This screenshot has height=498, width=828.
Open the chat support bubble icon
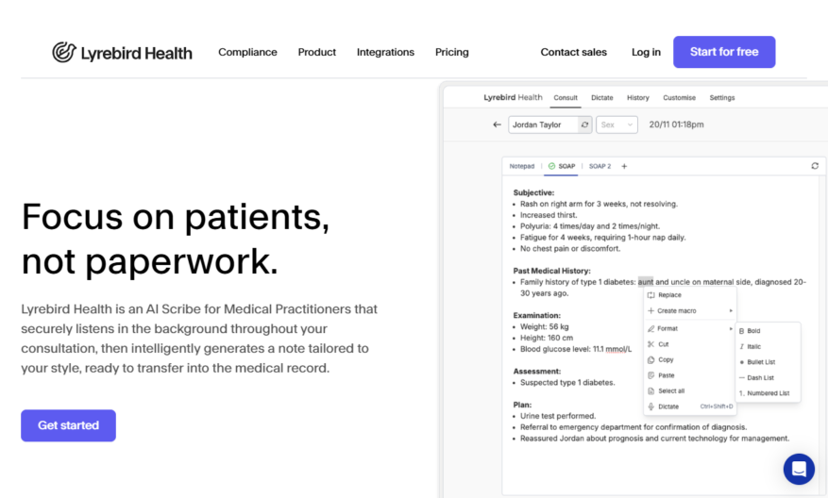coord(799,469)
